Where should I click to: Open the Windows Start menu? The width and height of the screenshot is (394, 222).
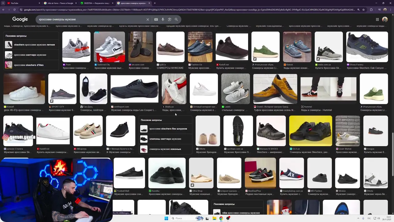point(166,218)
